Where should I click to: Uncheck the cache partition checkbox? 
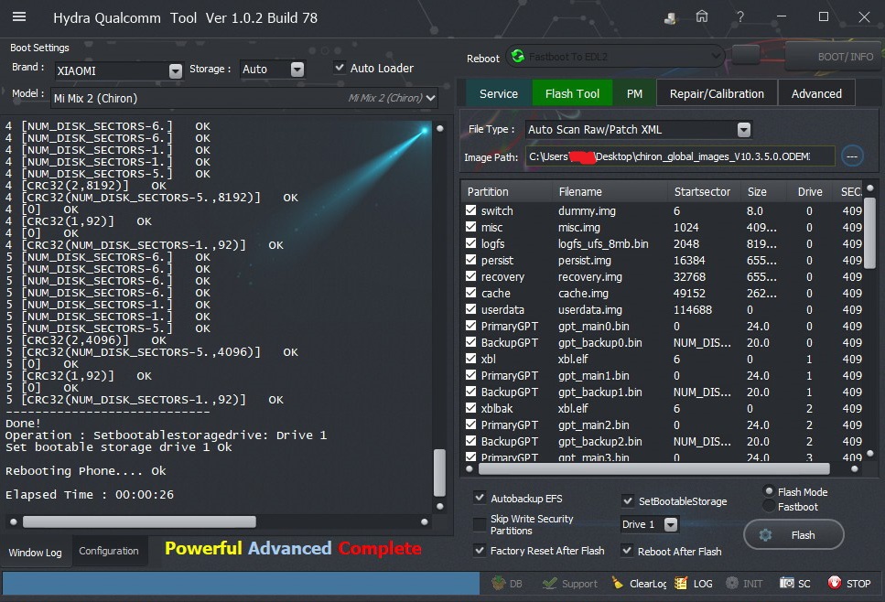coord(470,292)
